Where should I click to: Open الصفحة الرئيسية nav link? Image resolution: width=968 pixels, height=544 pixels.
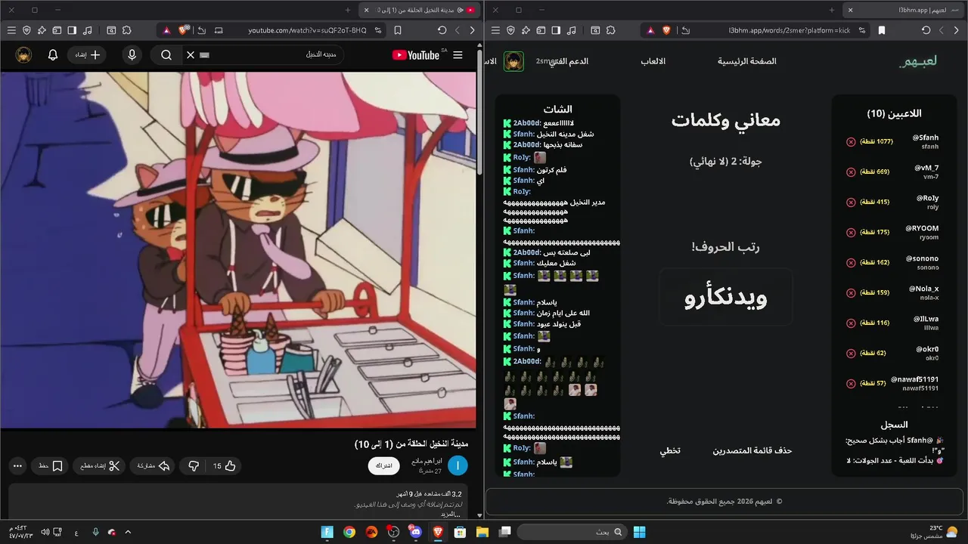pos(747,61)
